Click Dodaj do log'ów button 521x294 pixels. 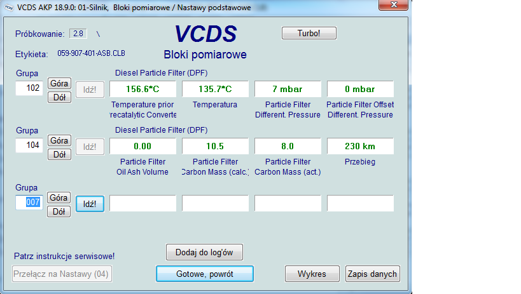click(x=204, y=252)
